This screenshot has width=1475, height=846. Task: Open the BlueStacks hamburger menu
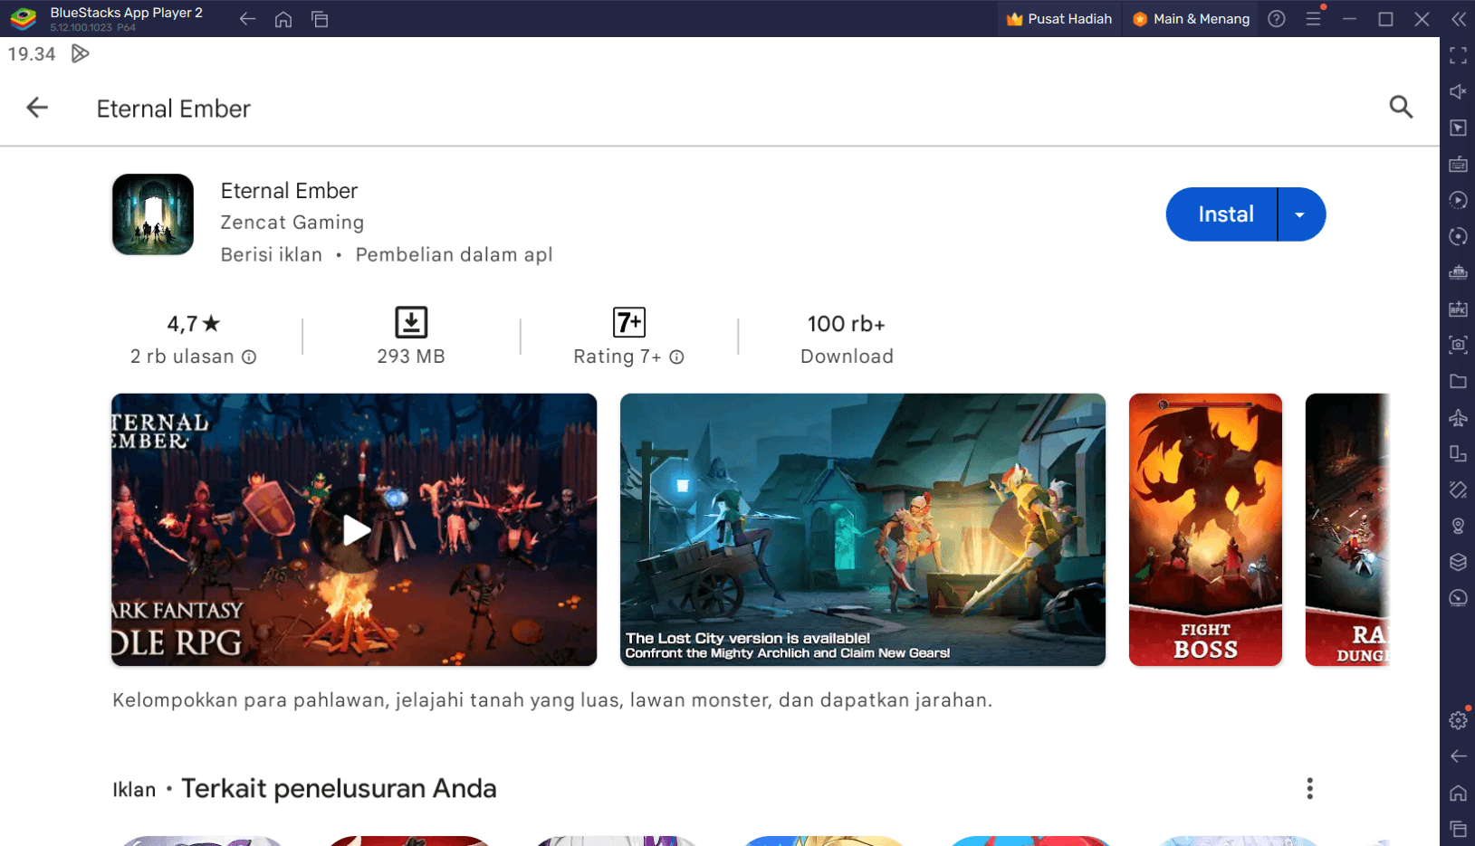coord(1313,19)
